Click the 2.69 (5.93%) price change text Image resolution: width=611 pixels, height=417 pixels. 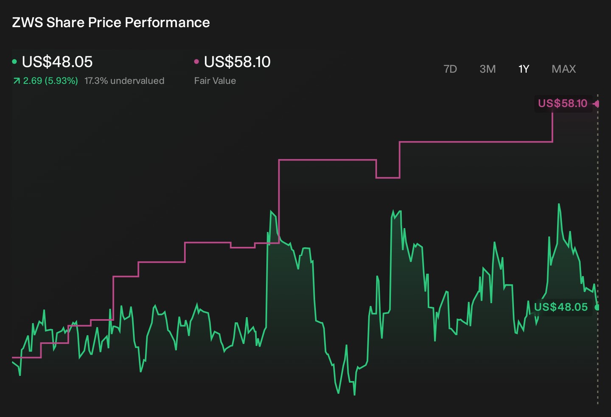pos(50,81)
